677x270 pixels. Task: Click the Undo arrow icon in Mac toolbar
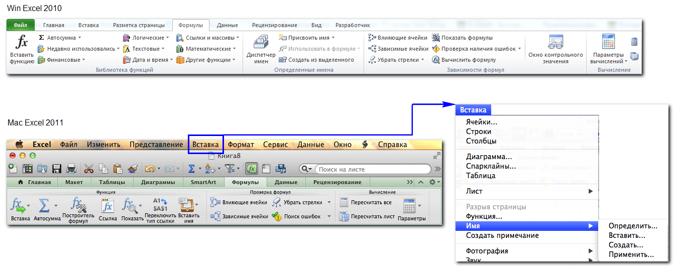coord(150,169)
